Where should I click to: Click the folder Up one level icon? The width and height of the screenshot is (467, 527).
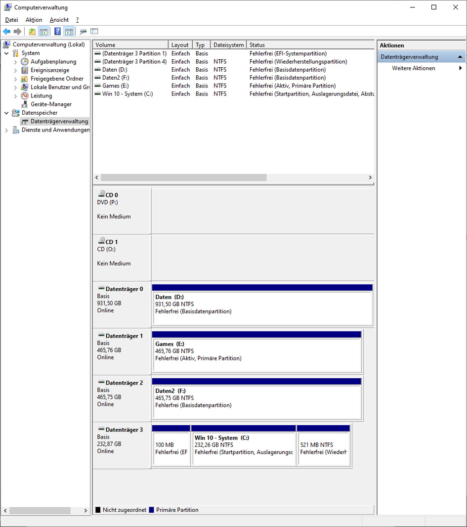pyautogui.click(x=32, y=32)
